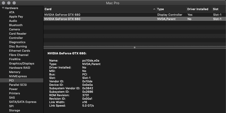Viewport: 226px width, 113px height.
Task: Select ATA in the sidebar
Action: [x=12, y=12]
